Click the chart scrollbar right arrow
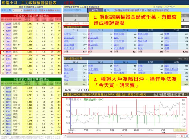The height and width of the screenshot is (139, 190). (177, 136)
